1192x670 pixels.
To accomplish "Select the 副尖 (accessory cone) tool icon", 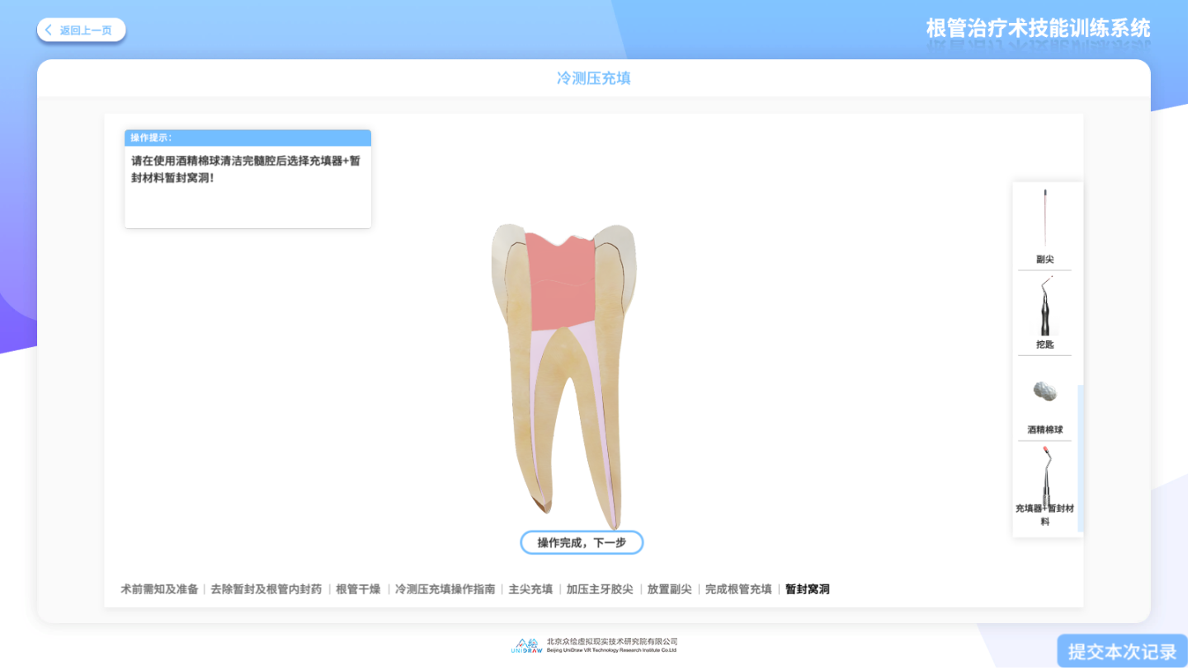I will pyautogui.click(x=1046, y=218).
